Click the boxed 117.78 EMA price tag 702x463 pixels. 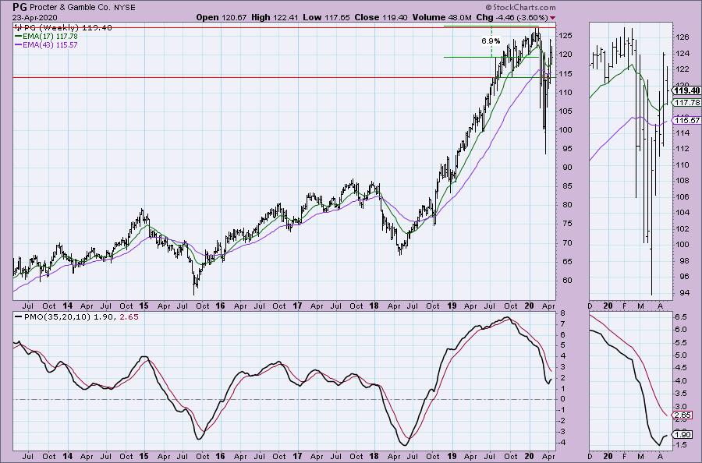[686, 102]
